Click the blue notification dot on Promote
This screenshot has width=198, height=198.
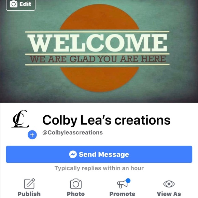(128, 181)
